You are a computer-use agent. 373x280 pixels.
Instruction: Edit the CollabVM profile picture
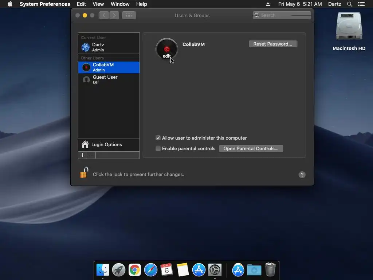(167, 49)
